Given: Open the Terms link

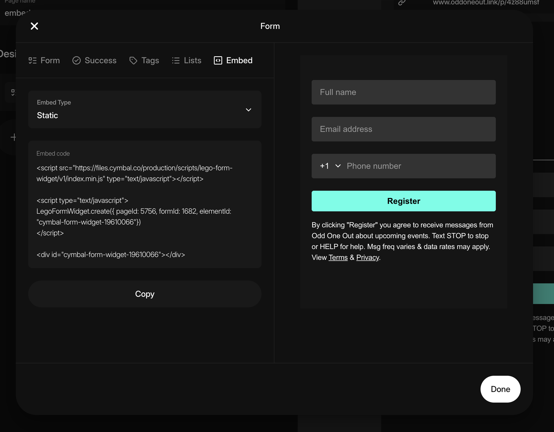Looking at the screenshot, I should (338, 257).
